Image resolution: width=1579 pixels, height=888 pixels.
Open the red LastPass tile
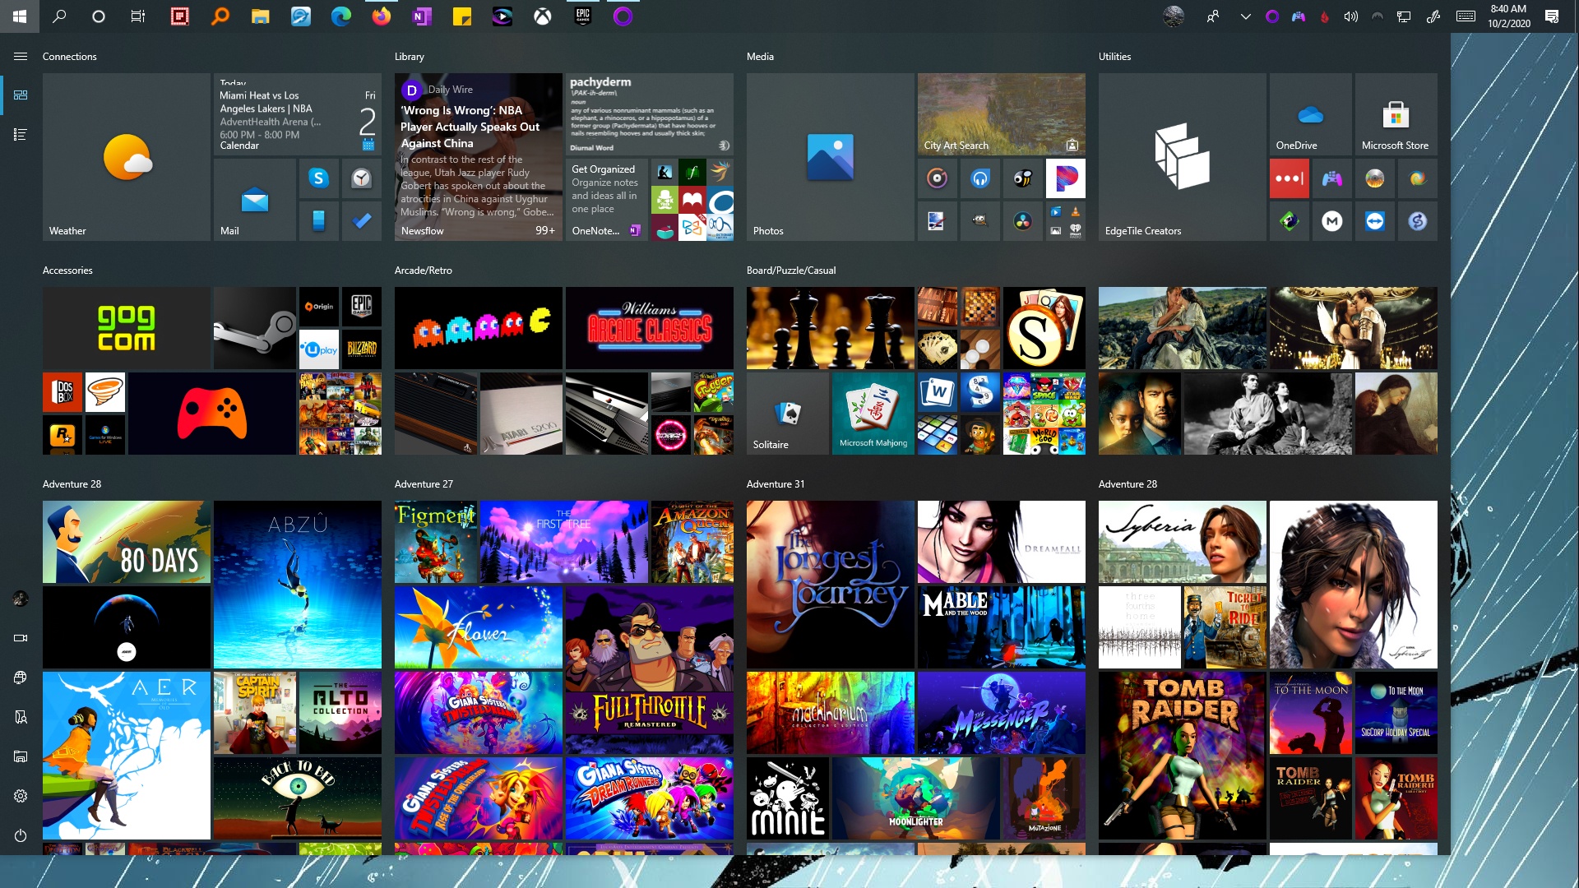pos(1289,178)
